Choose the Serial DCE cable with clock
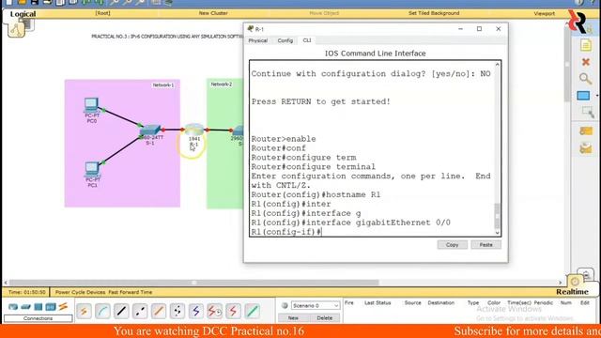This screenshot has height=338, width=601. (215, 311)
